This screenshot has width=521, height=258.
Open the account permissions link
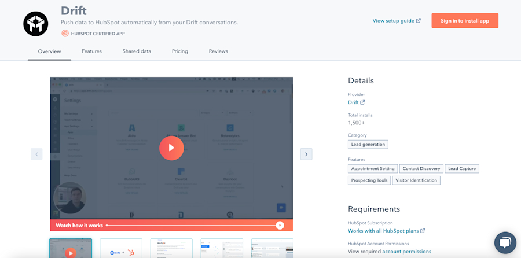pos(407,252)
